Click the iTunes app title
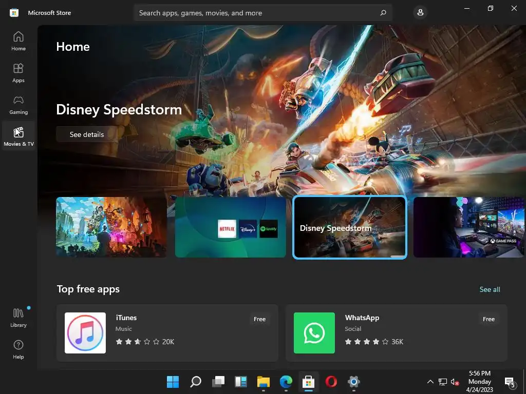Screen dimensions: 526x394 coord(126,318)
